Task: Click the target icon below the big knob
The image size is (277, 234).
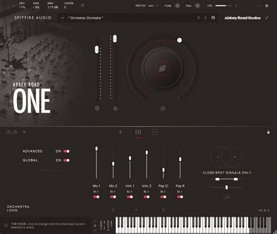Action: (163, 109)
